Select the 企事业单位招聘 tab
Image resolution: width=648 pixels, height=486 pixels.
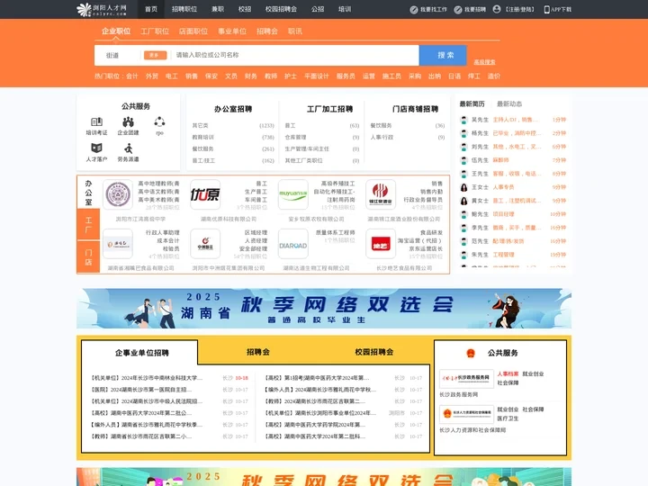[142, 353]
